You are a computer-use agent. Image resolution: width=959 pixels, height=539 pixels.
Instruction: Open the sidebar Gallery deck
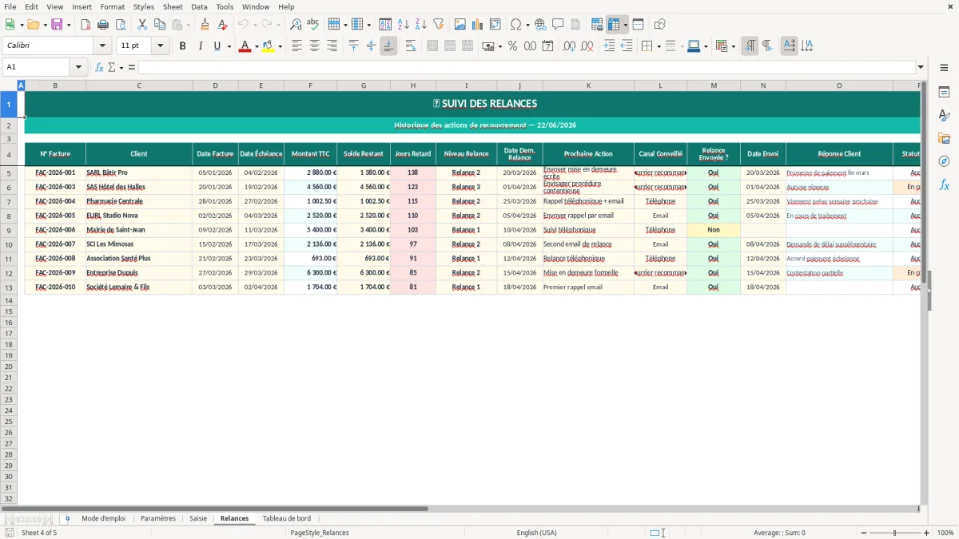coord(944,139)
